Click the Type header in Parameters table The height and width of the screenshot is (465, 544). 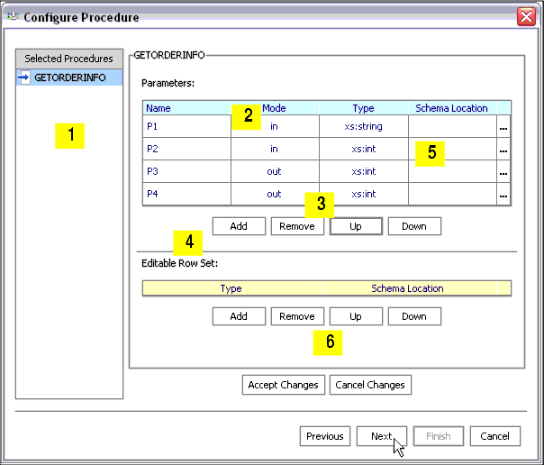point(364,108)
